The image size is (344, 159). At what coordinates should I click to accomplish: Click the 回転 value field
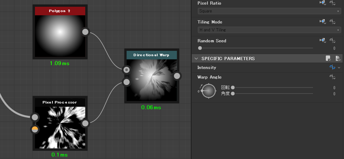[334, 88]
